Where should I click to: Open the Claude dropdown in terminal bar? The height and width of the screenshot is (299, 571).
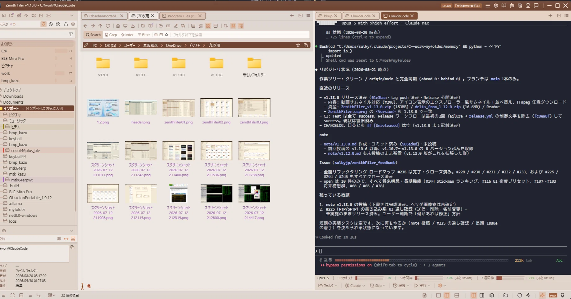355,286
